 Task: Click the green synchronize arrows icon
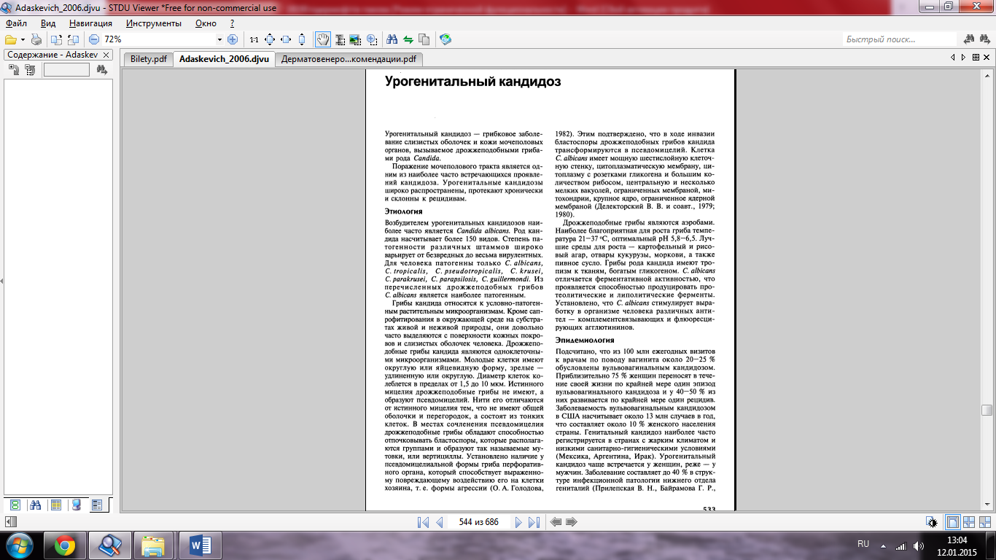408,39
